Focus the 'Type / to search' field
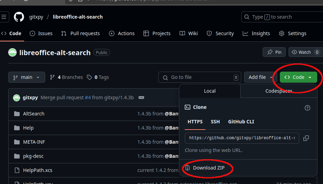This screenshot has height=184, width=323. point(282,17)
